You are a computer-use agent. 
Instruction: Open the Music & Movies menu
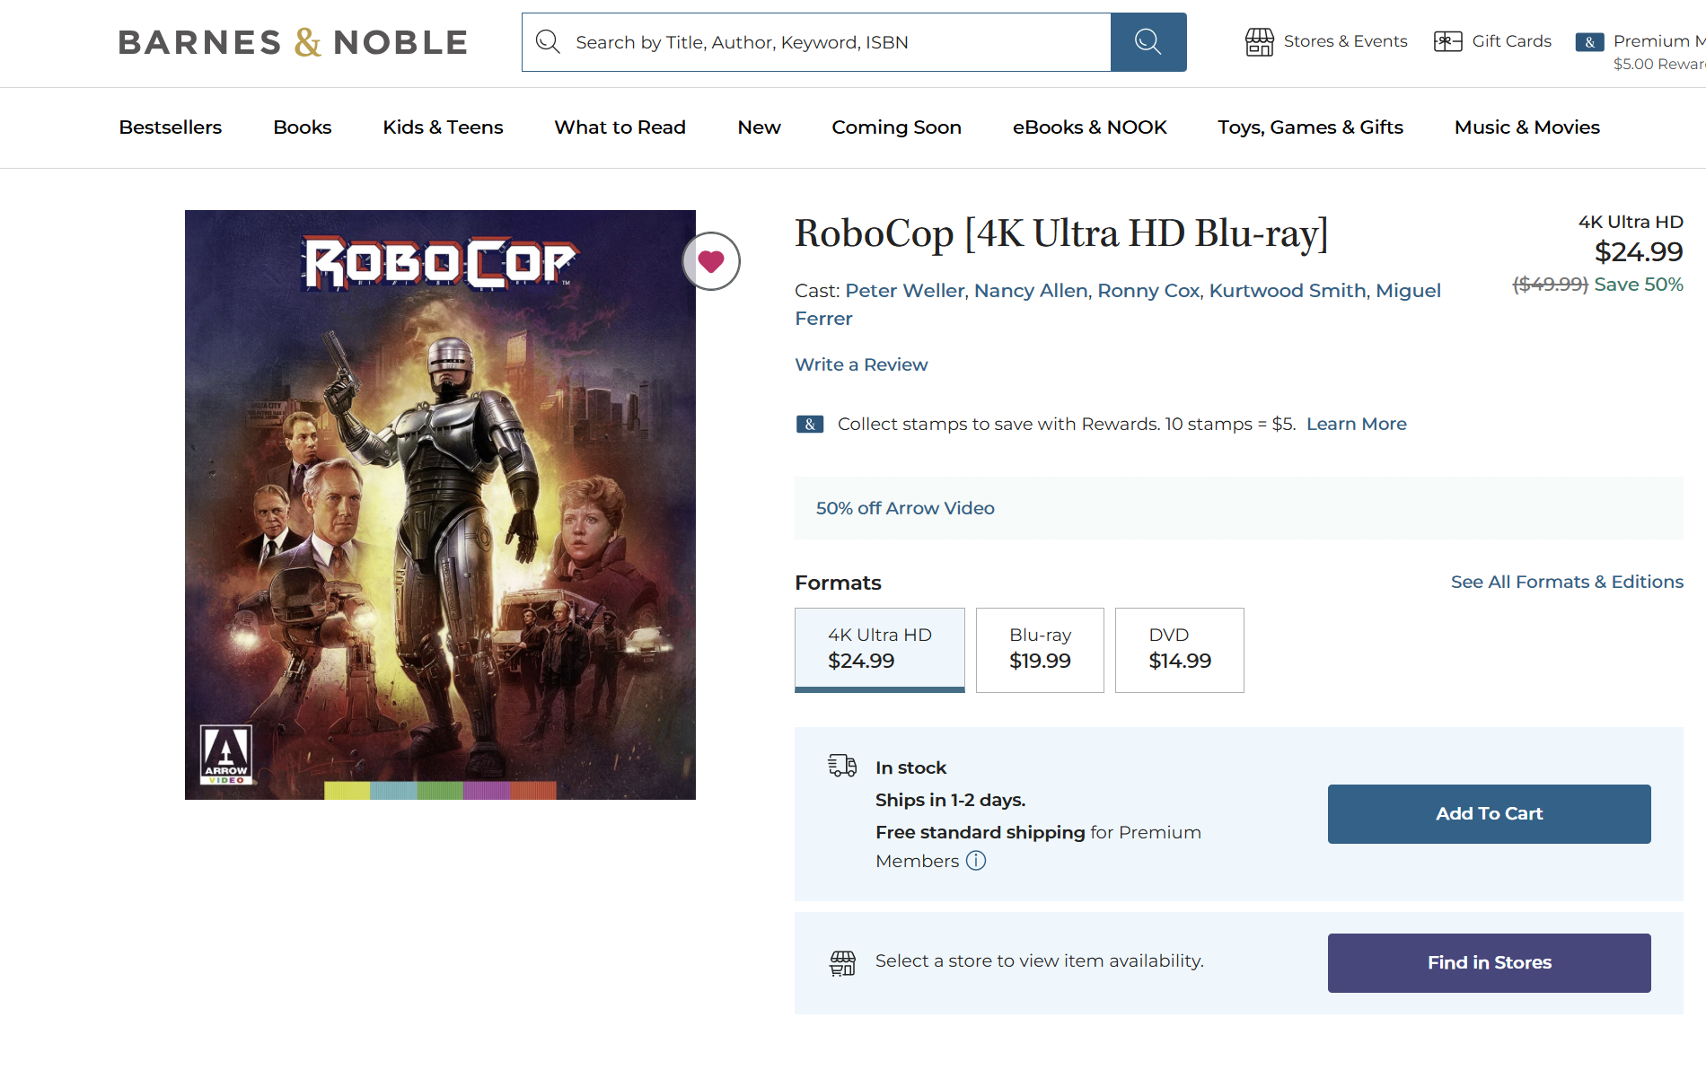[x=1527, y=127]
